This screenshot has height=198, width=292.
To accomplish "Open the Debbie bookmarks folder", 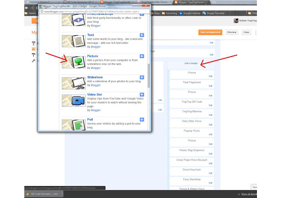I will 30,13.
